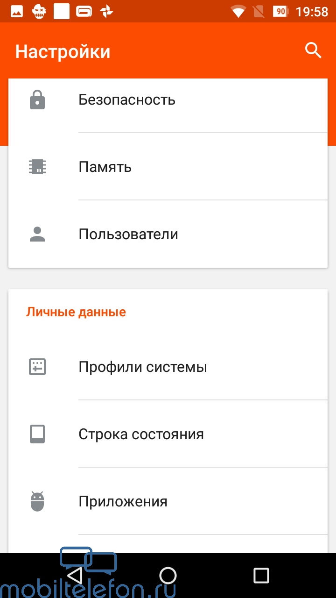The image size is (336, 598).
Task: Open Пользователи settings entry
Action: [168, 234]
